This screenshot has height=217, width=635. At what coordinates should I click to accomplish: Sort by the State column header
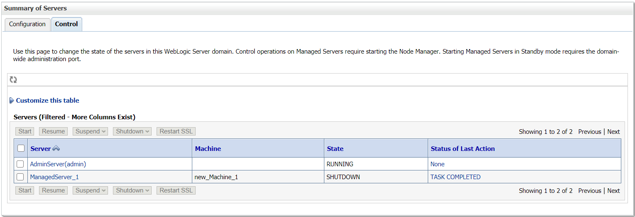click(335, 148)
